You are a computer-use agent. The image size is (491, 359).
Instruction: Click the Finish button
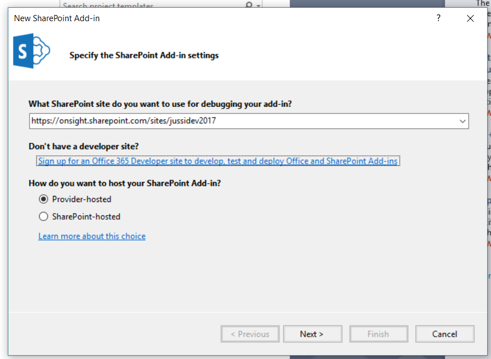pos(378,334)
